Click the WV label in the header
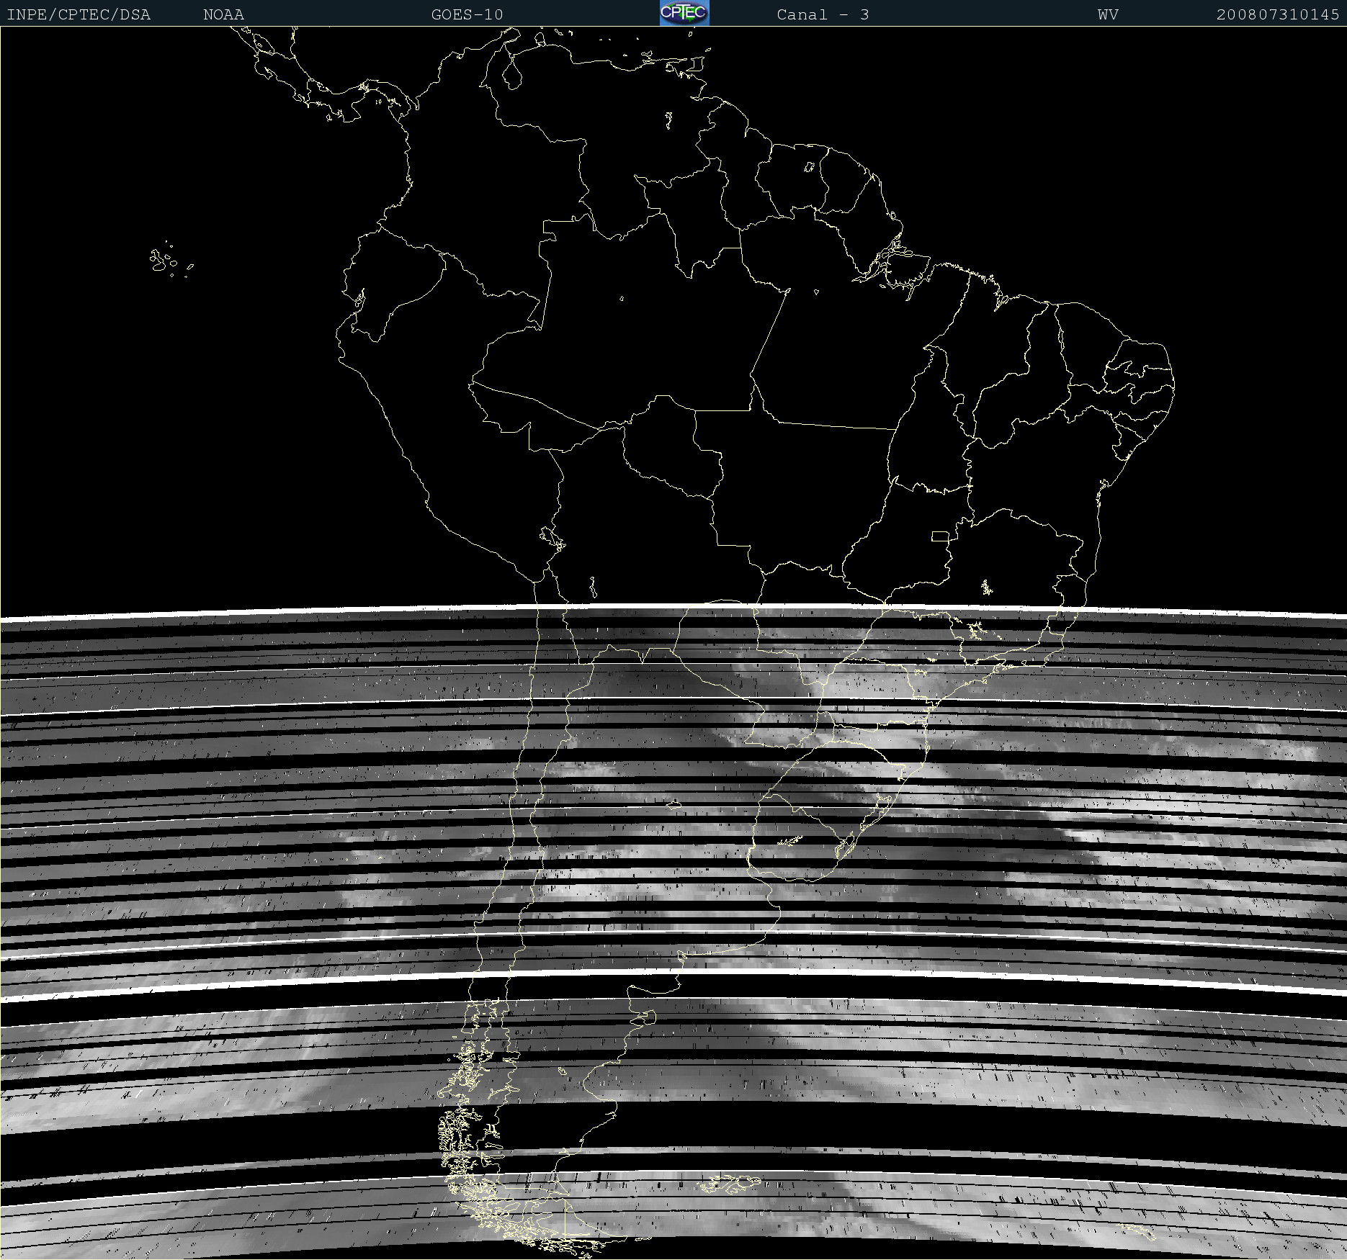Screen dimensions: 1347x1260 tap(1108, 14)
